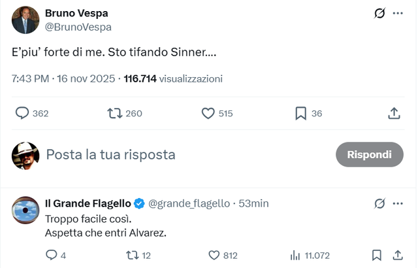
Task: Bookmark the main post with 36 saves
Action: (300, 113)
